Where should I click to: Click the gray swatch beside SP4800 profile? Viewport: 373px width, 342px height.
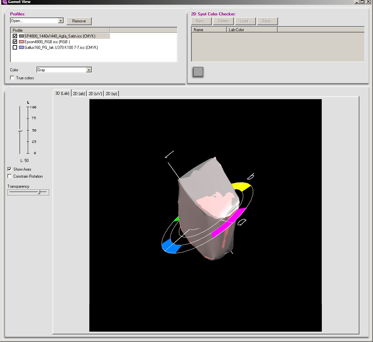(21, 36)
